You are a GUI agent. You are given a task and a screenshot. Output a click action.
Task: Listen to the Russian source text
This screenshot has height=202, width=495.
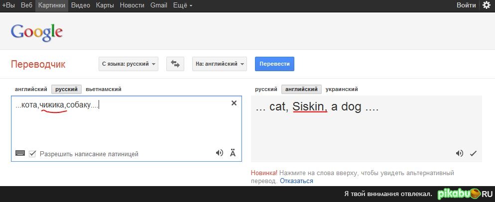(x=219, y=153)
